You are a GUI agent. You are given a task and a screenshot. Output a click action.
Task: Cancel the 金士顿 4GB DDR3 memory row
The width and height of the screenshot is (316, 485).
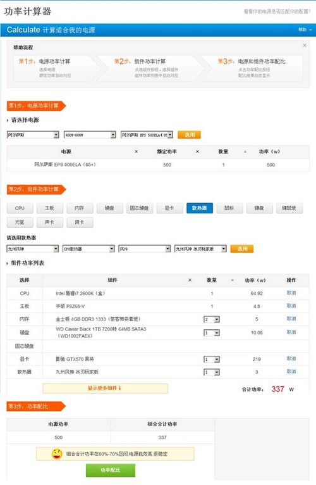(x=291, y=318)
